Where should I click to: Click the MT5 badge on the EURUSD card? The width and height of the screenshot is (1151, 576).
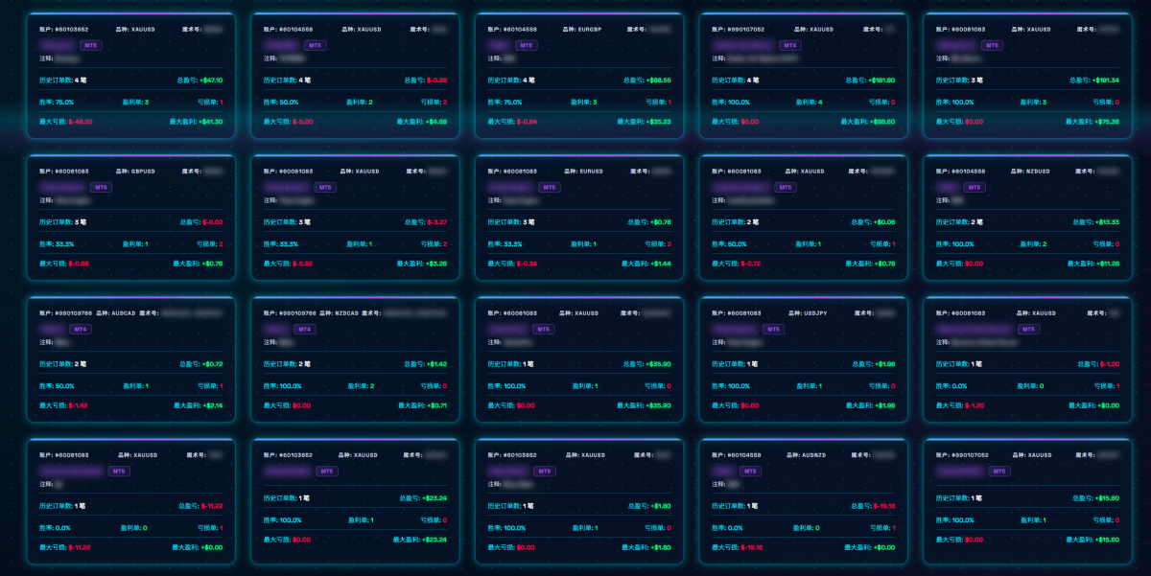coord(549,187)
